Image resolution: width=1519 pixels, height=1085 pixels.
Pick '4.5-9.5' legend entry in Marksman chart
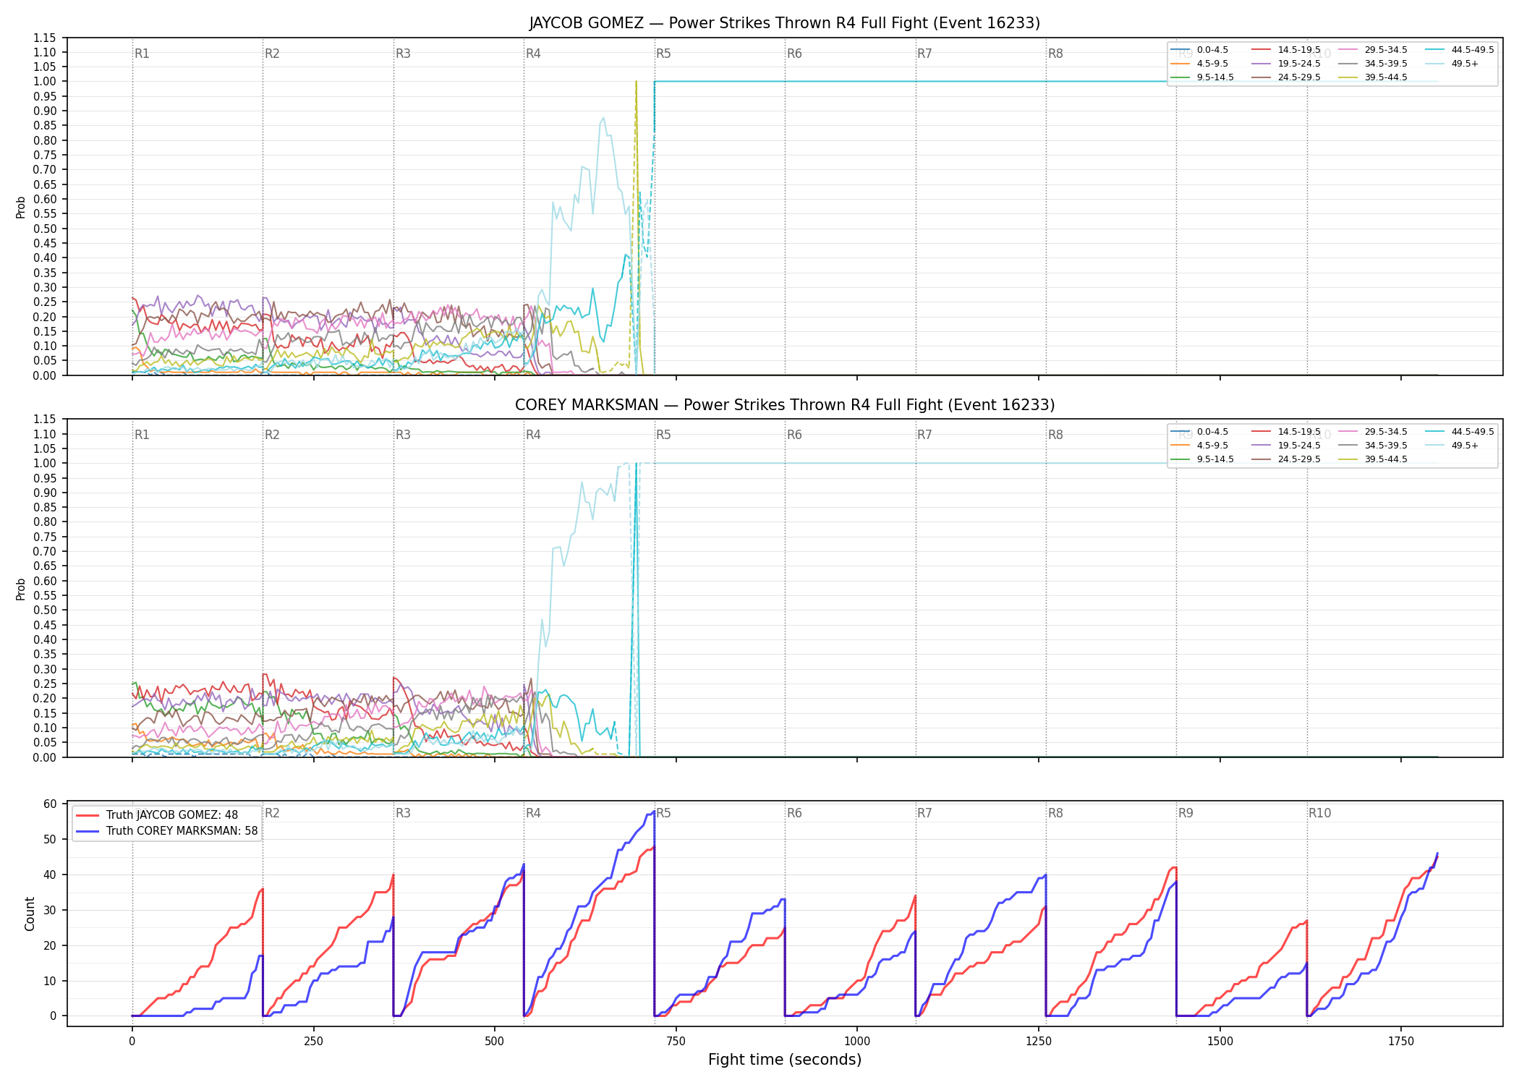[1199, 446]
